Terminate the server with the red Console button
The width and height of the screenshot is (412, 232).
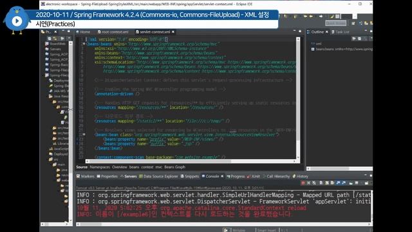(x=303, y=183)
